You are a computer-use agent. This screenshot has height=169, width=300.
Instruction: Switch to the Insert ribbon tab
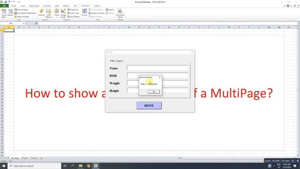[x=22, y=6]
